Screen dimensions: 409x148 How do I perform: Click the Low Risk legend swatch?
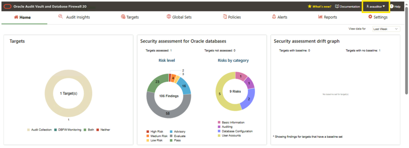(148, 140)
